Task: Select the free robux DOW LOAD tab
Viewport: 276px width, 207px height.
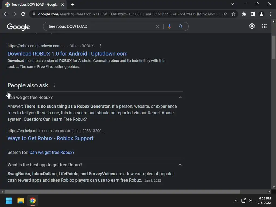Action: (x=34, y=5)
